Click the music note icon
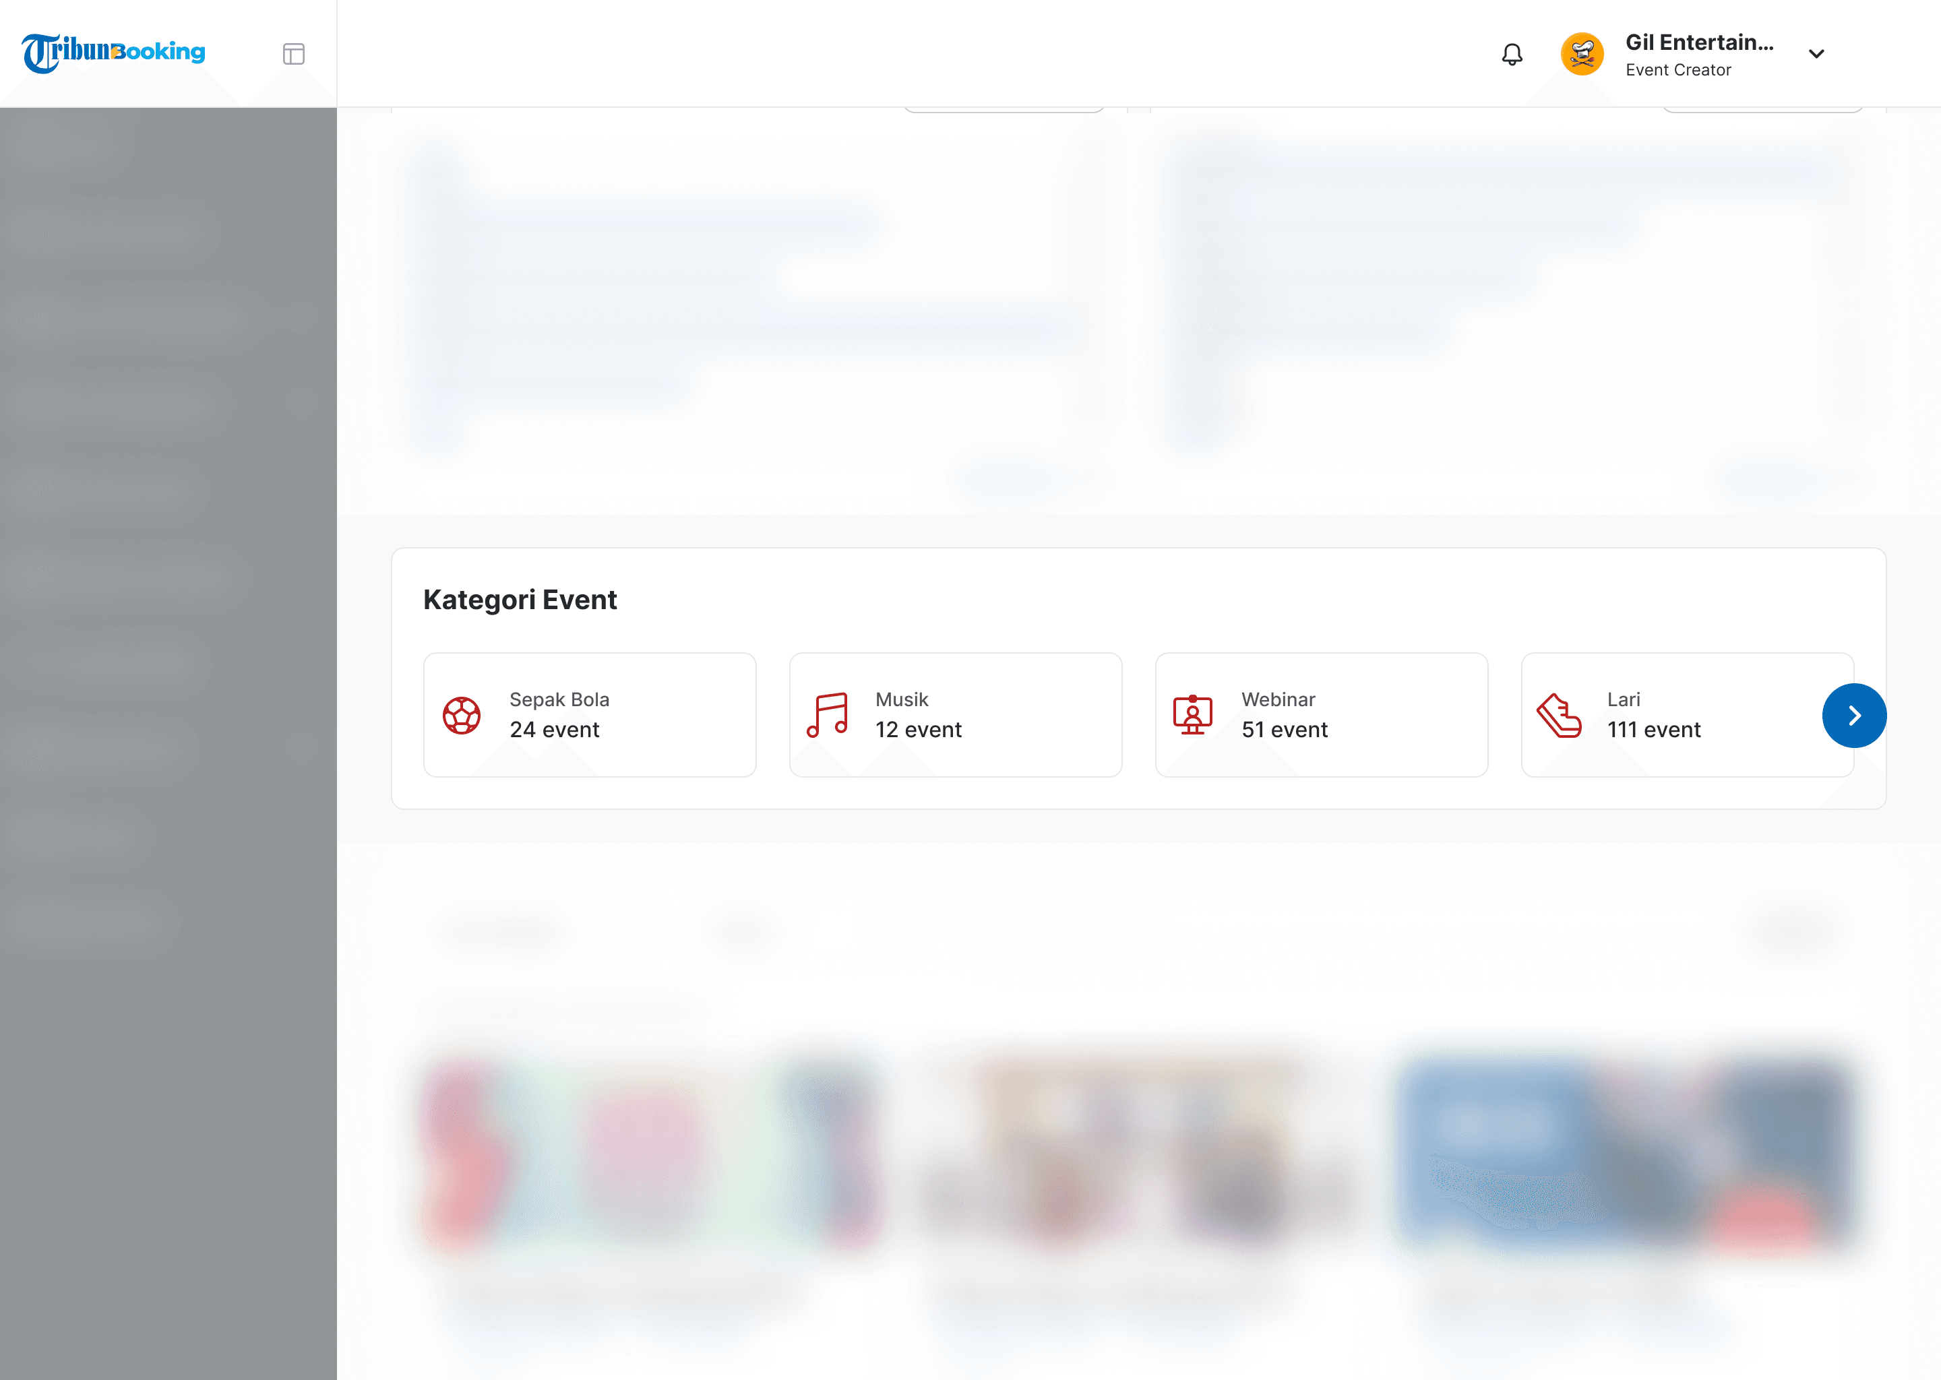The height and width of the screenshot is (1380, 1941). [827, 716]
